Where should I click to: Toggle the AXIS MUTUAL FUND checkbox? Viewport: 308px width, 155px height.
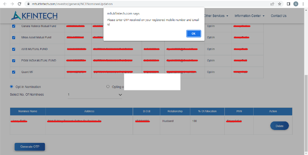click(x=13, y=49)
